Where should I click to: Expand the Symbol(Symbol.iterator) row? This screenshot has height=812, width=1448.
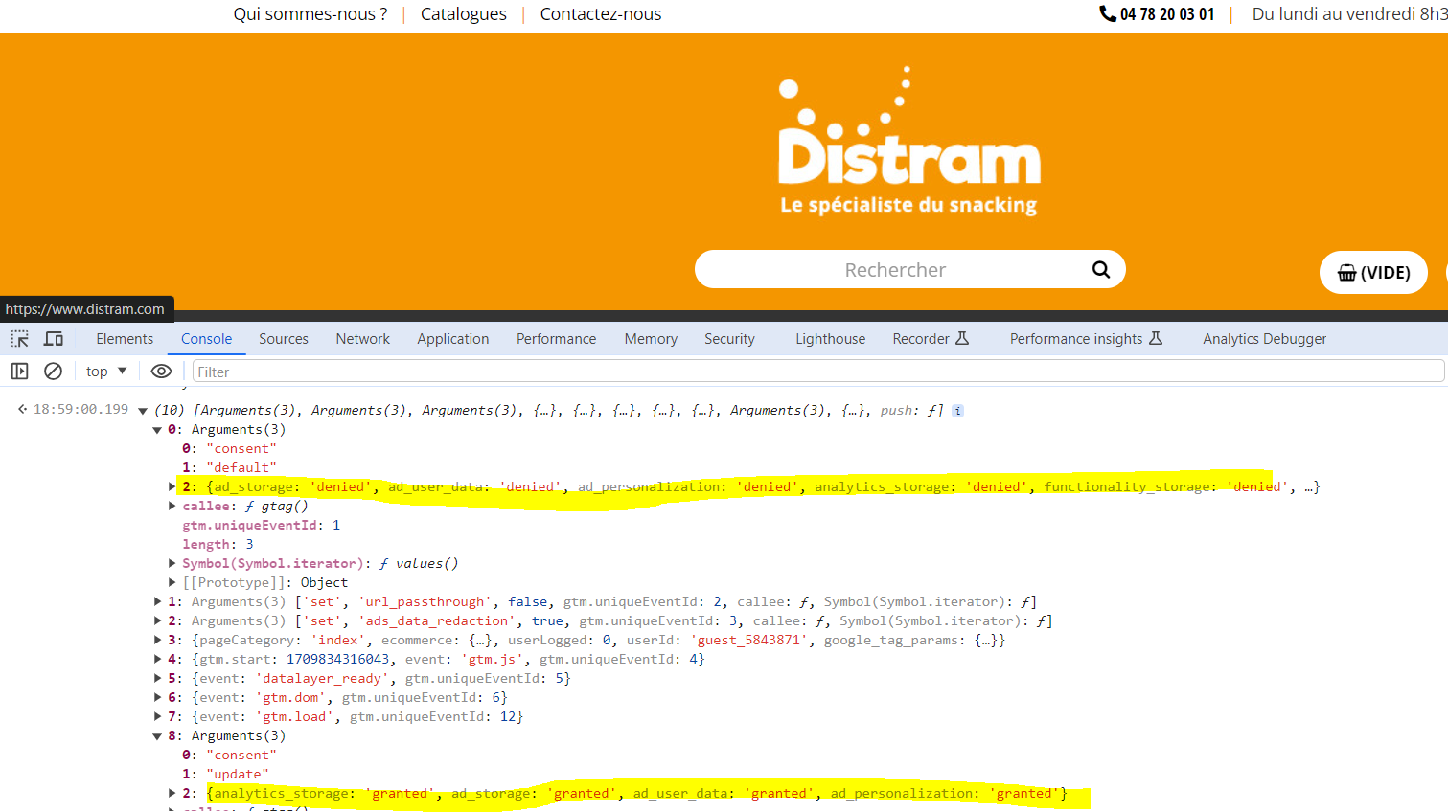click(x=172, y=564)
